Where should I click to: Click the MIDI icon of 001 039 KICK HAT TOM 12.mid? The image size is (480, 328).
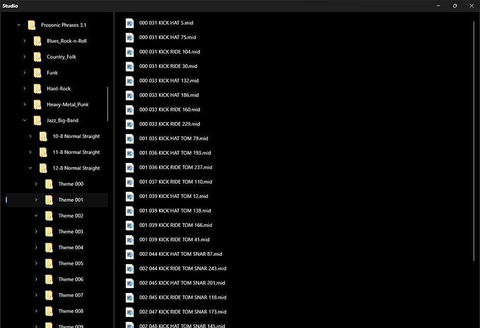click(130, 196)
